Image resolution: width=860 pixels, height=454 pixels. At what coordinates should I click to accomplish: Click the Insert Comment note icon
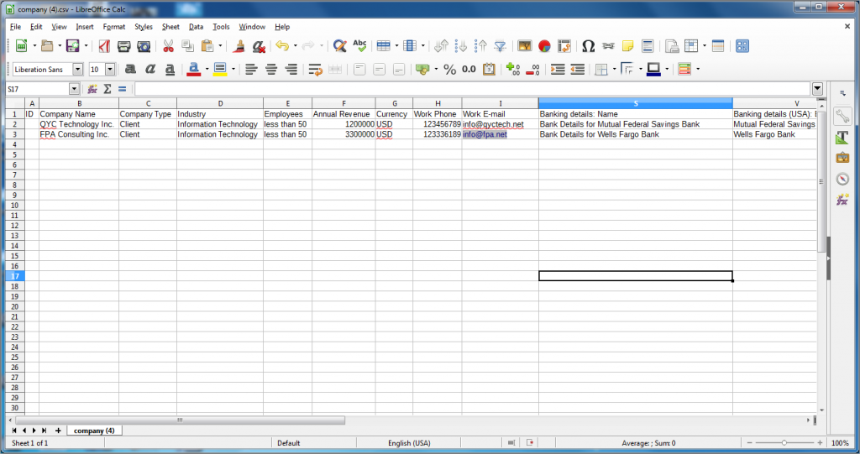(x=628, y=46)
